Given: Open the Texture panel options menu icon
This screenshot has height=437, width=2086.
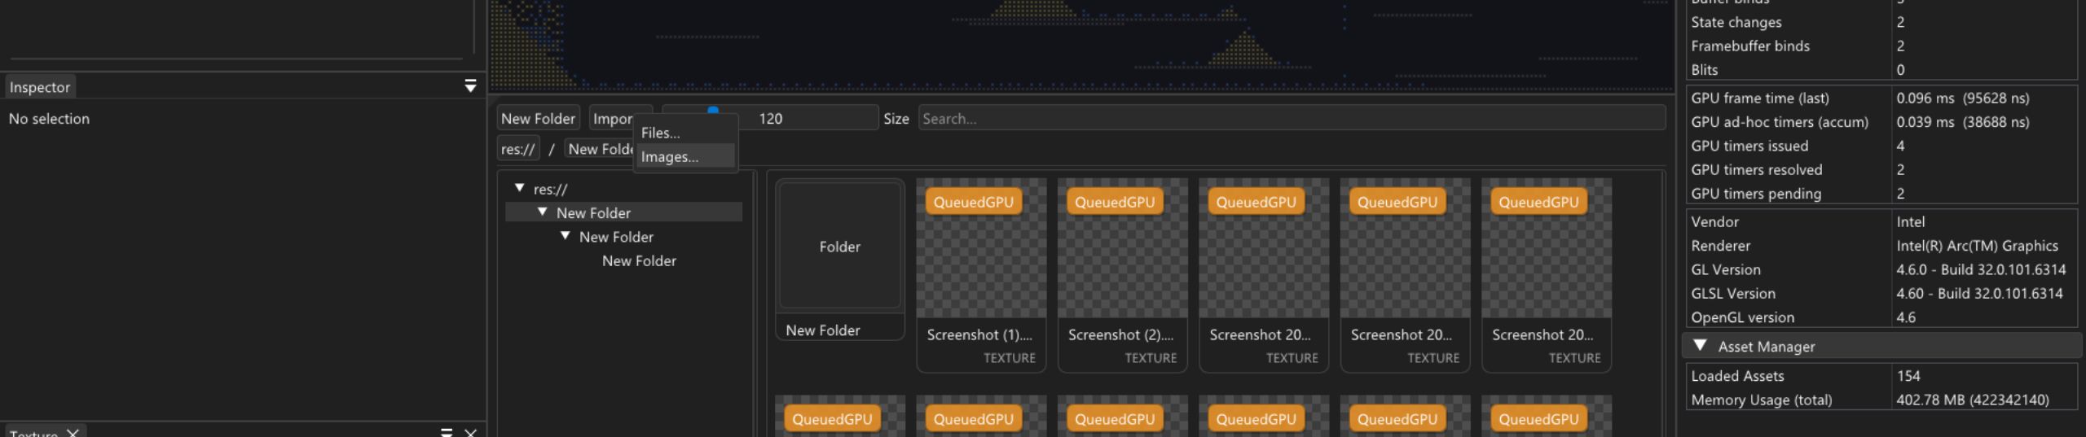Looking at the screenshot, I should pyautogui.click(x=446, y=432).
